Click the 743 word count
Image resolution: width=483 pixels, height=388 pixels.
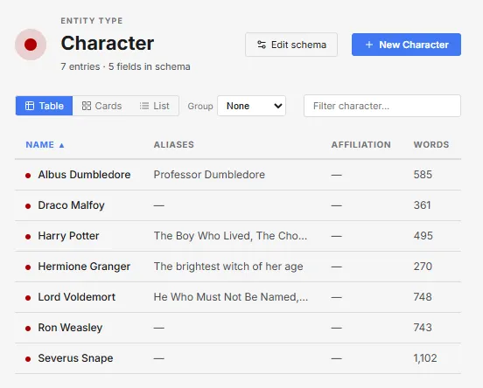(x=423, y=328)
